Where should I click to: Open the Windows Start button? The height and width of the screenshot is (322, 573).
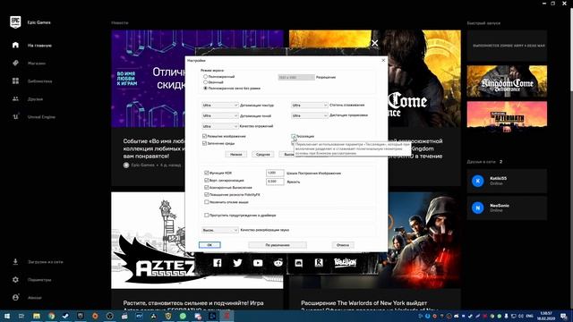(x=6, y=316)
